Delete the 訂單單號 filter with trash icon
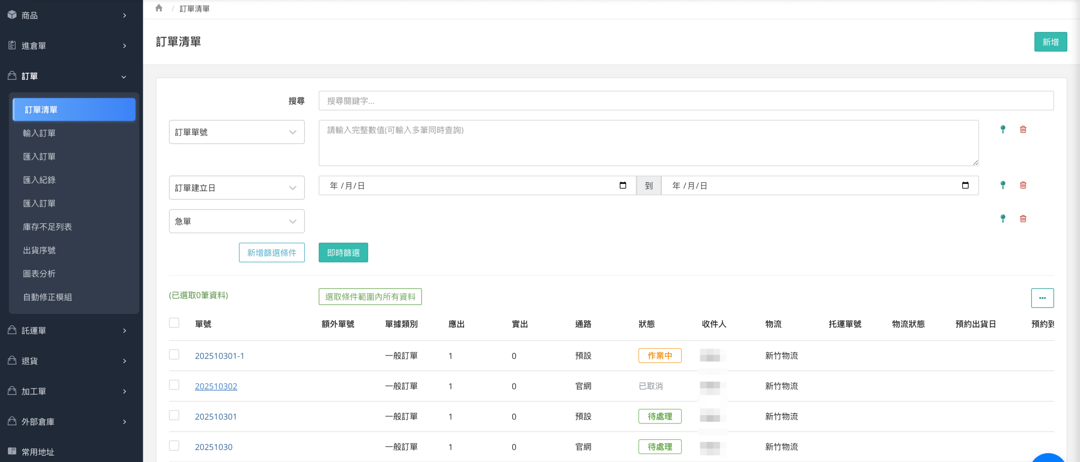Screen dimensions: 1080x462 tap(1023, 129)
